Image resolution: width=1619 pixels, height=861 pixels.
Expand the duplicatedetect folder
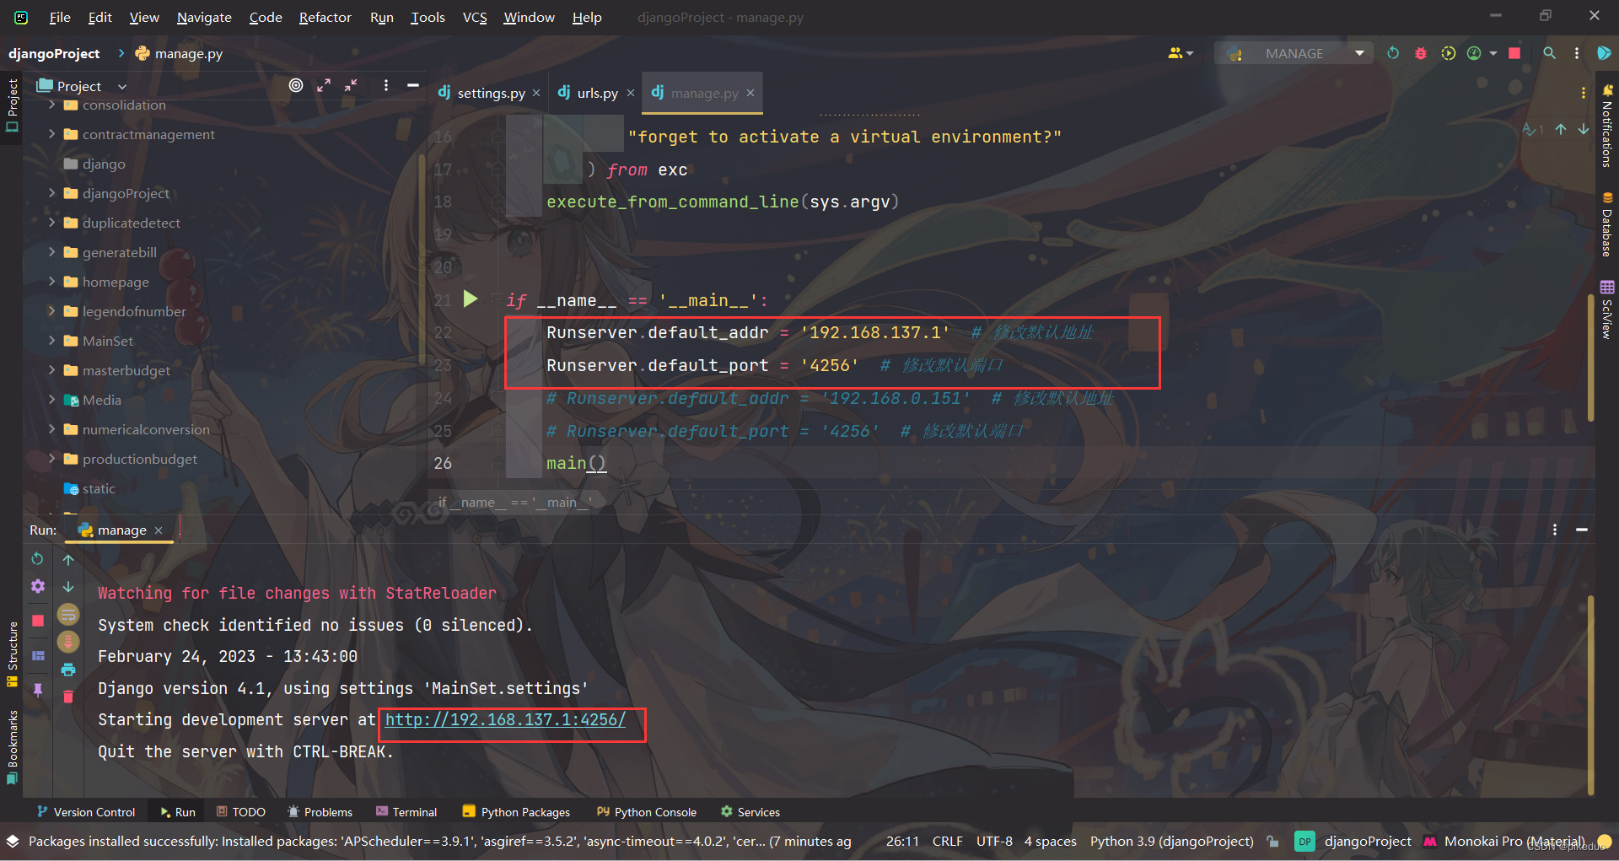pos(51,223)
